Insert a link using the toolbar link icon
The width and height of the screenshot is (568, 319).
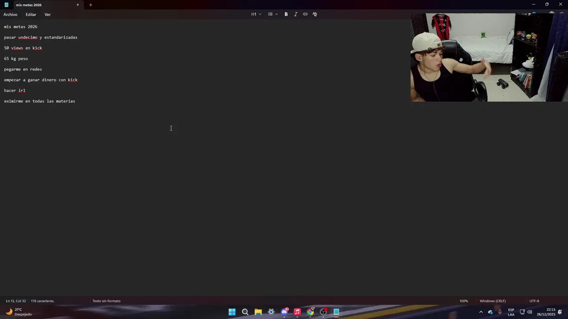point(305,14)
